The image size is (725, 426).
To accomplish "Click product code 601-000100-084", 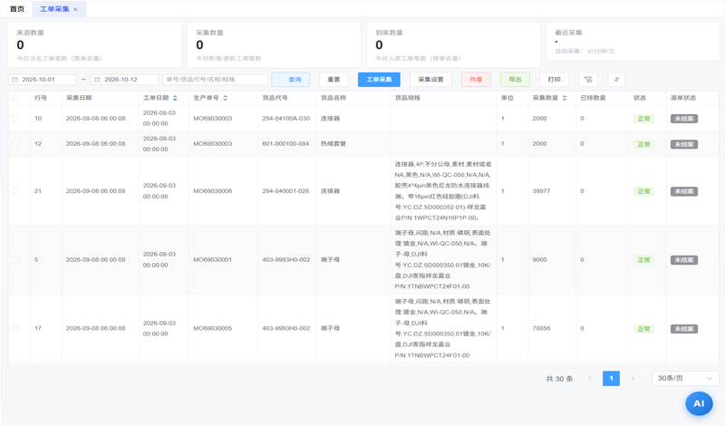I will tap(285, 144).
